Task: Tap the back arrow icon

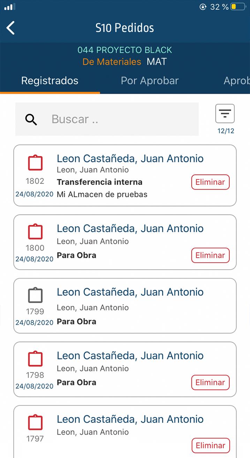Action: coord(11,28)
